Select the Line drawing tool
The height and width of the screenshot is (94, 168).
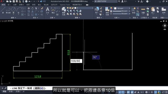pyautogui.click(x=3, y=10)
